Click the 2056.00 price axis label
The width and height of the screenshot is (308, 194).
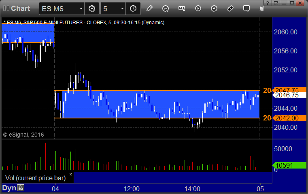pos(286,51)
